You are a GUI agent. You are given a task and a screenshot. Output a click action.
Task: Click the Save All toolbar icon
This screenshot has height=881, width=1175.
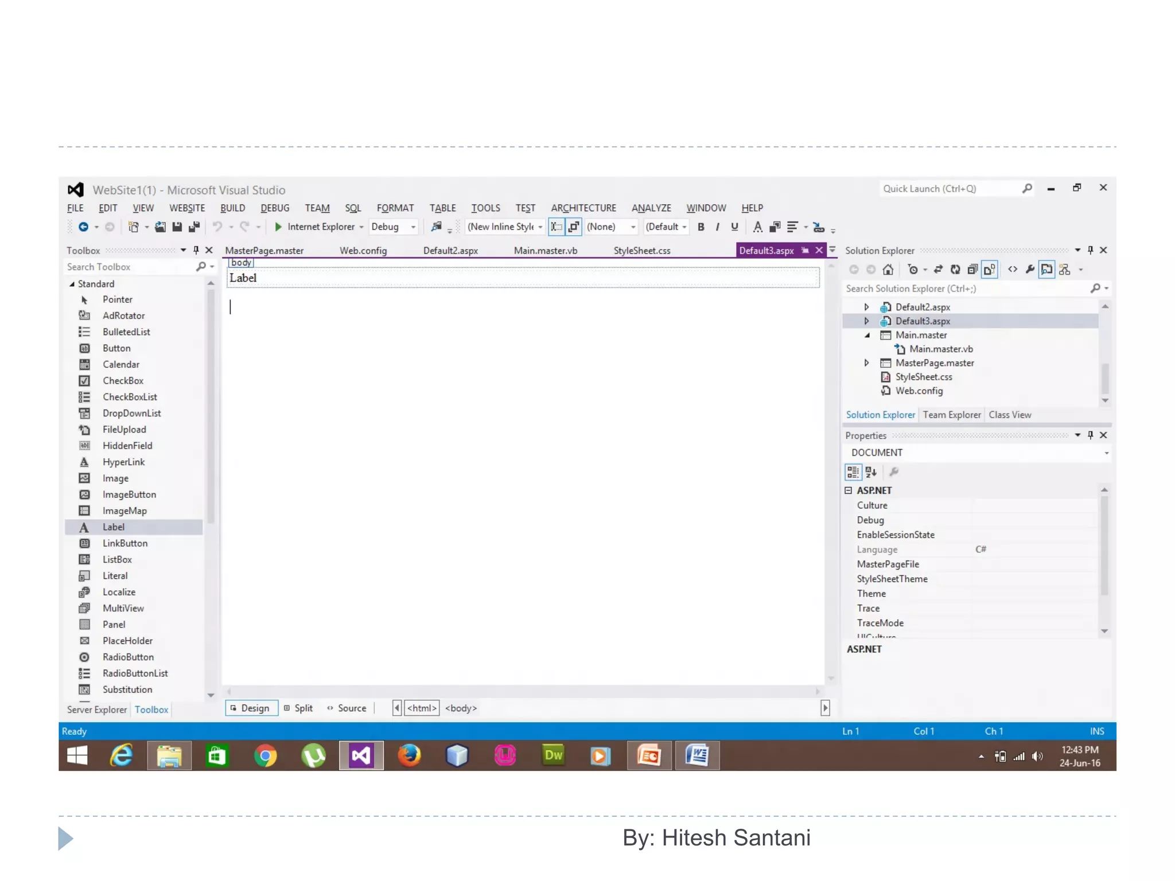pyautogui.click(x=194, y=227)
